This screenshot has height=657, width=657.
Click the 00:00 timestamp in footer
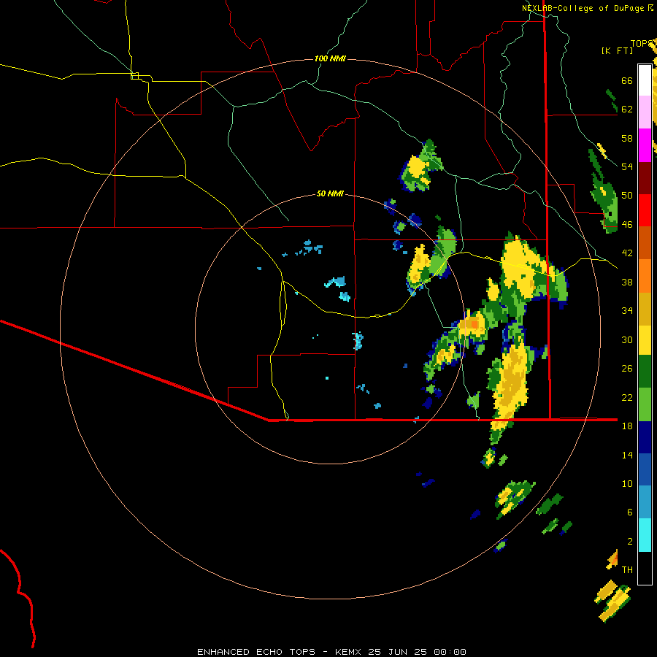[450, 652]
